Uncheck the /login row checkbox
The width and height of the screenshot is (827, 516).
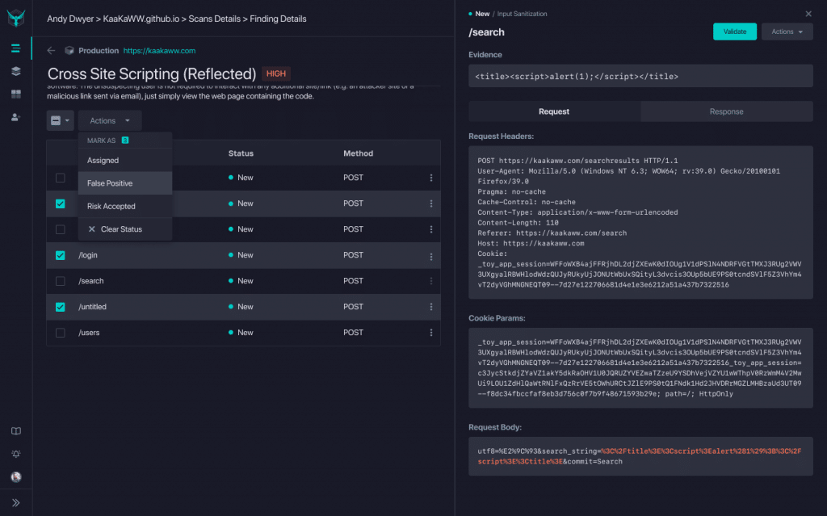(60, 255)
